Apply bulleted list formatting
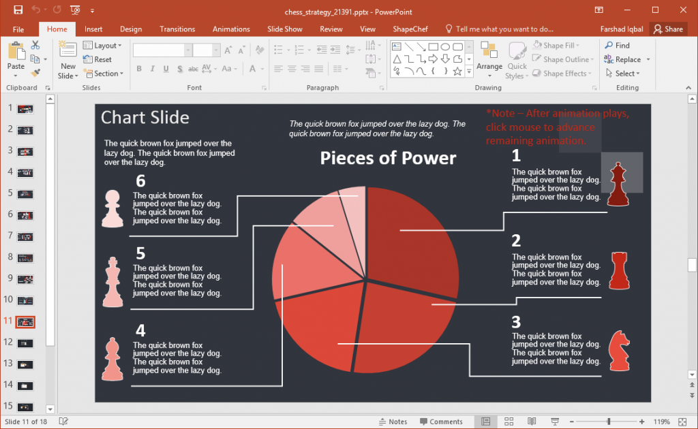This screenshot has height=429, width=698. [279, 49]
